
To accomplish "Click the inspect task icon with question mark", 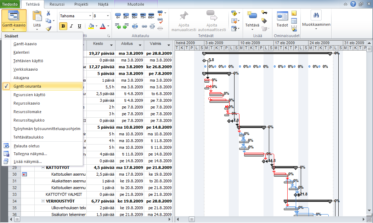I will coord(234,13).
